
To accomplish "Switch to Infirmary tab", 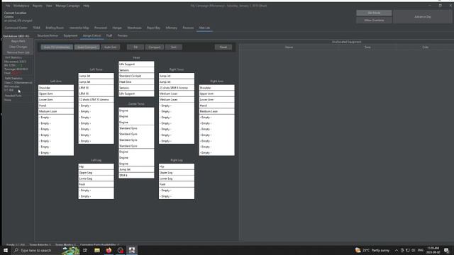I will tap(172, 28).
